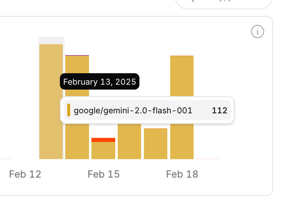Click the Feb 15 axis label

point(103,174)
